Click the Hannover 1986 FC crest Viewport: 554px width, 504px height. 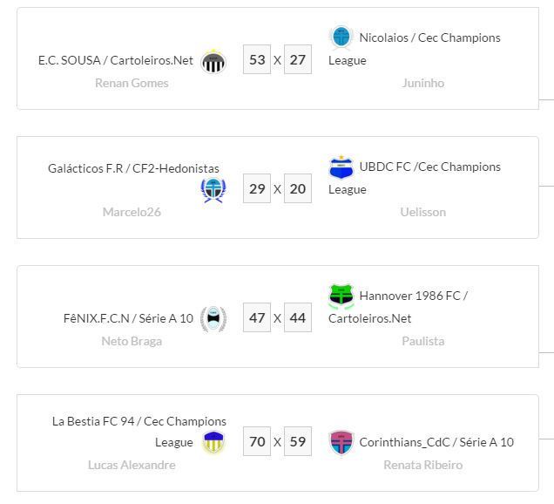click(x=341, y=296)
